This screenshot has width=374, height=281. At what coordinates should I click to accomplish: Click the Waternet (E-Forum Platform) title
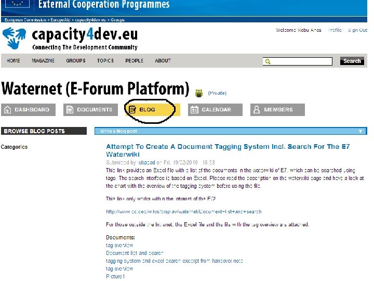tap(95, 88)
